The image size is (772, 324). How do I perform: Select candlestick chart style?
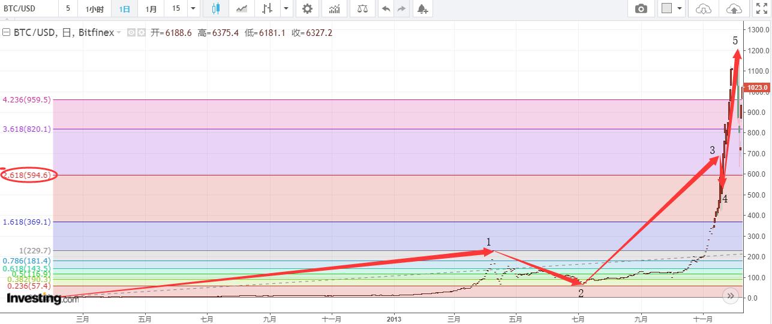(x=216, y=8)
